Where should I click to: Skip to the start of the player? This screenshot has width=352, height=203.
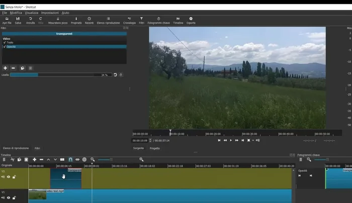(219, 140)
